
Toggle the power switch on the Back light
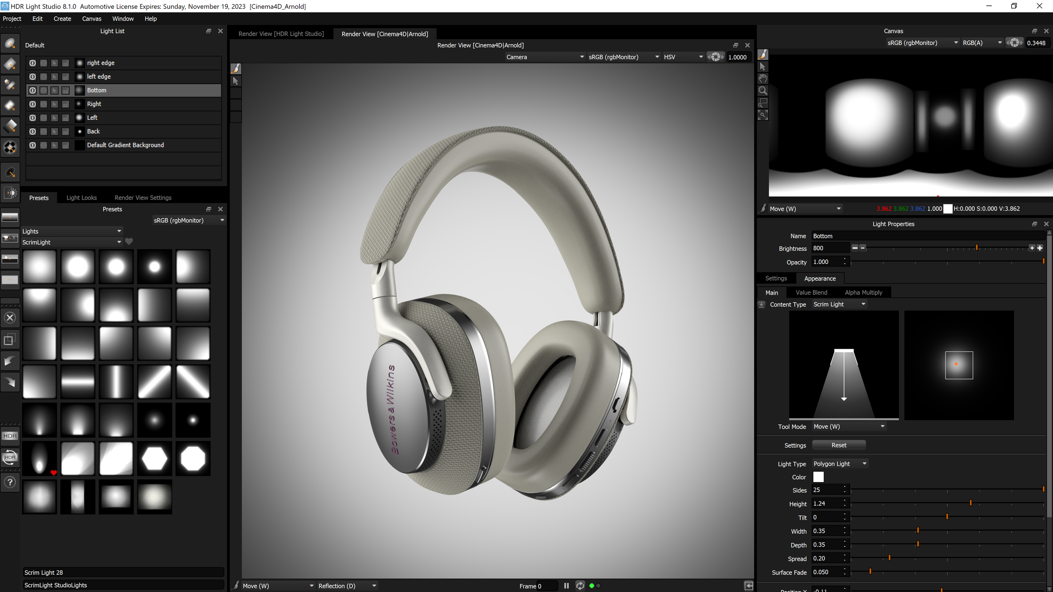[32, 131]
